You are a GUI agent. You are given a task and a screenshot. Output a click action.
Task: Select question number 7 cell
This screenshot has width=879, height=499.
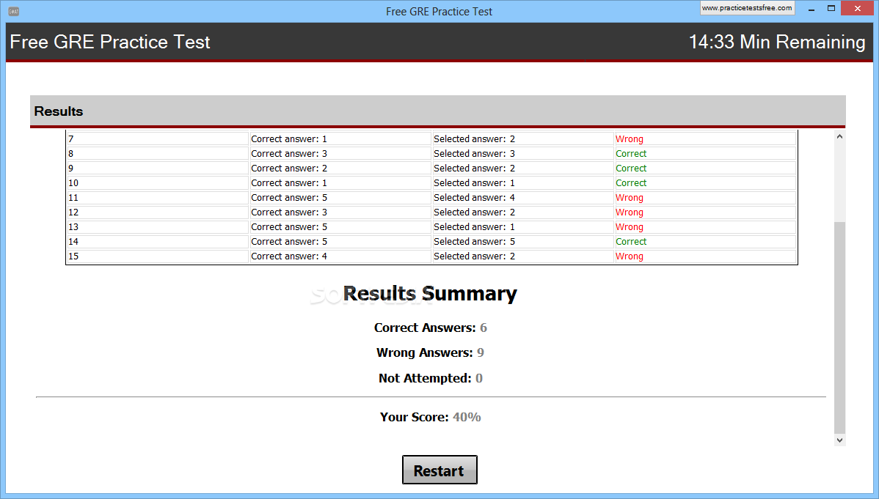tap(158, 139)
